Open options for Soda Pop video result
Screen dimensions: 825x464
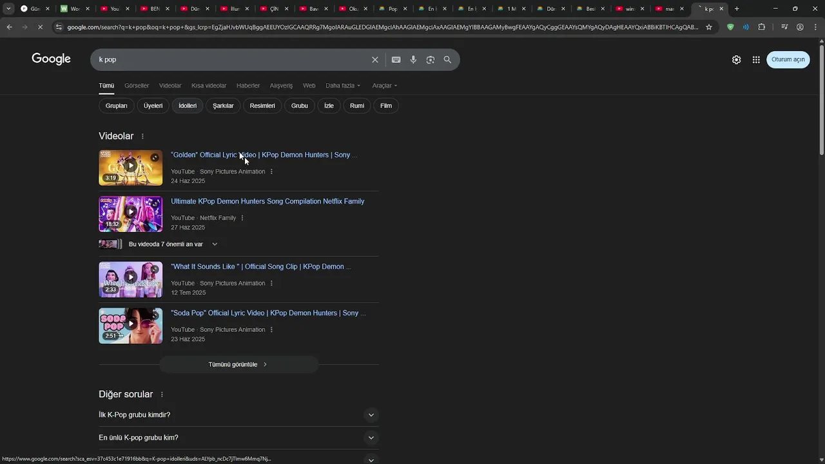(x=271, y=329)
